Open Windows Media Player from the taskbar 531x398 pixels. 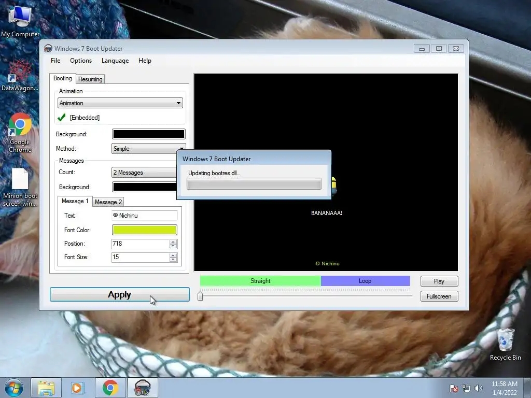(x=78, y=388)
